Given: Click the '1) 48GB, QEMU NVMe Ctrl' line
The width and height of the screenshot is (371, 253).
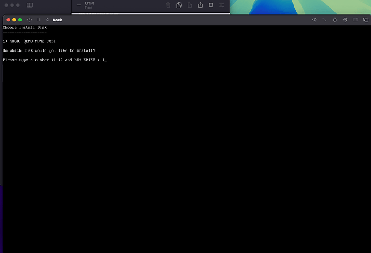Looking at the screenshot, I should 29,41.
